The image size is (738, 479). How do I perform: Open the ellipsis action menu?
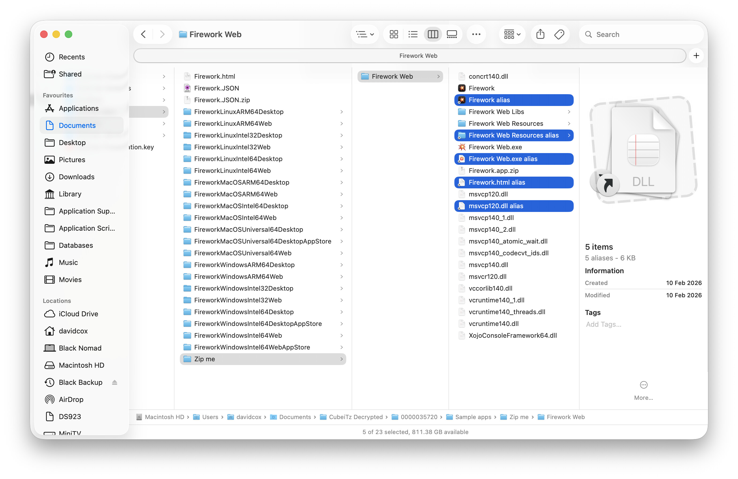pyautogui.click(x=476, y=34)
